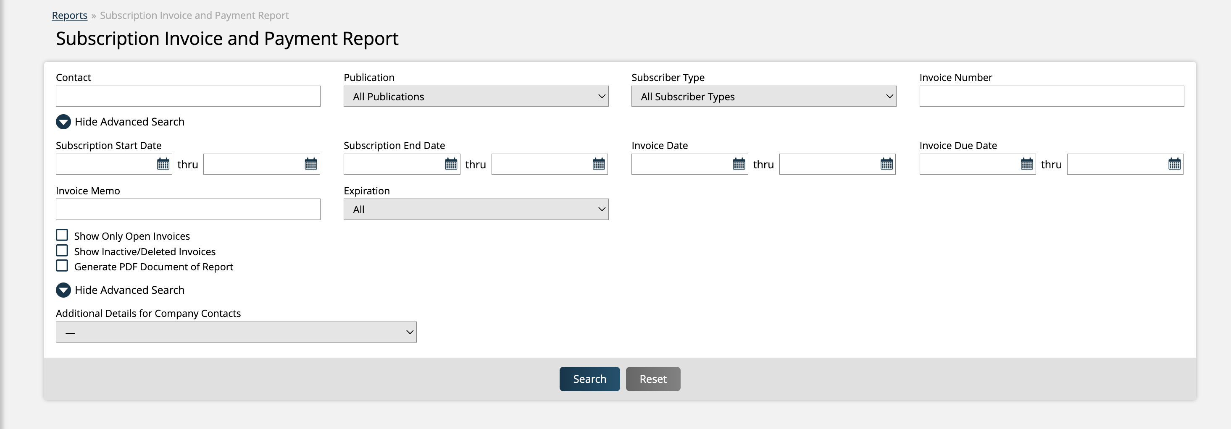The height and width of the screenshot is (429, 1231).
Task: Open the Expiration dropdown
Action: coord(476,209)
